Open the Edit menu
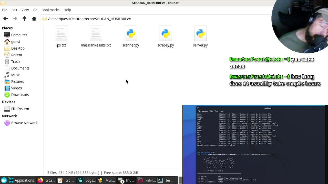 pyautogui.click(x=14, y=10)
